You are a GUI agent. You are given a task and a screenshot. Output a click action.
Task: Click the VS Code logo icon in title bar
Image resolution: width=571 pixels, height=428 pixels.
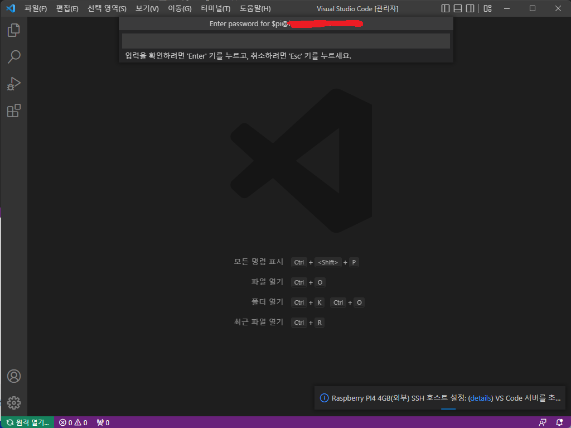11,8
